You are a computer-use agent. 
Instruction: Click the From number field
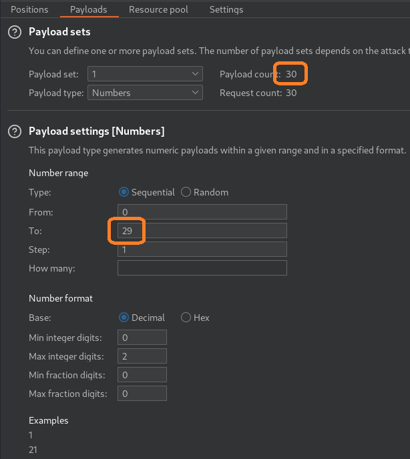click(202, 212)
